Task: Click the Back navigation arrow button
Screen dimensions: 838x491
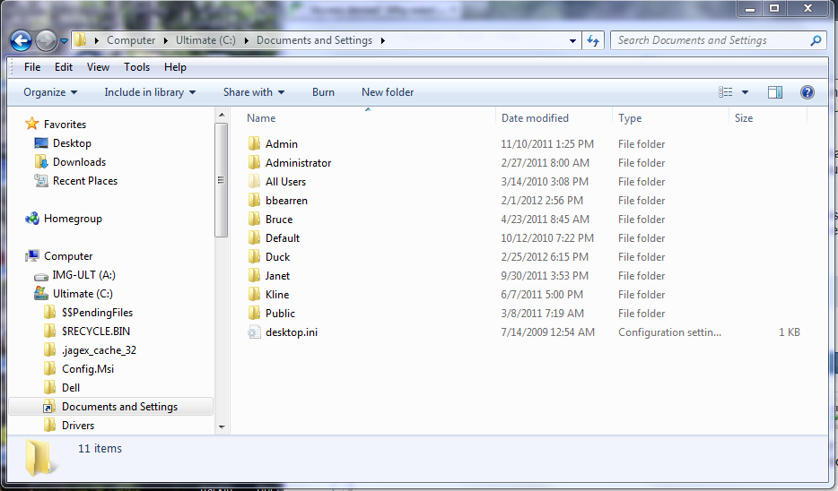Action: click(x=21, y=40)
